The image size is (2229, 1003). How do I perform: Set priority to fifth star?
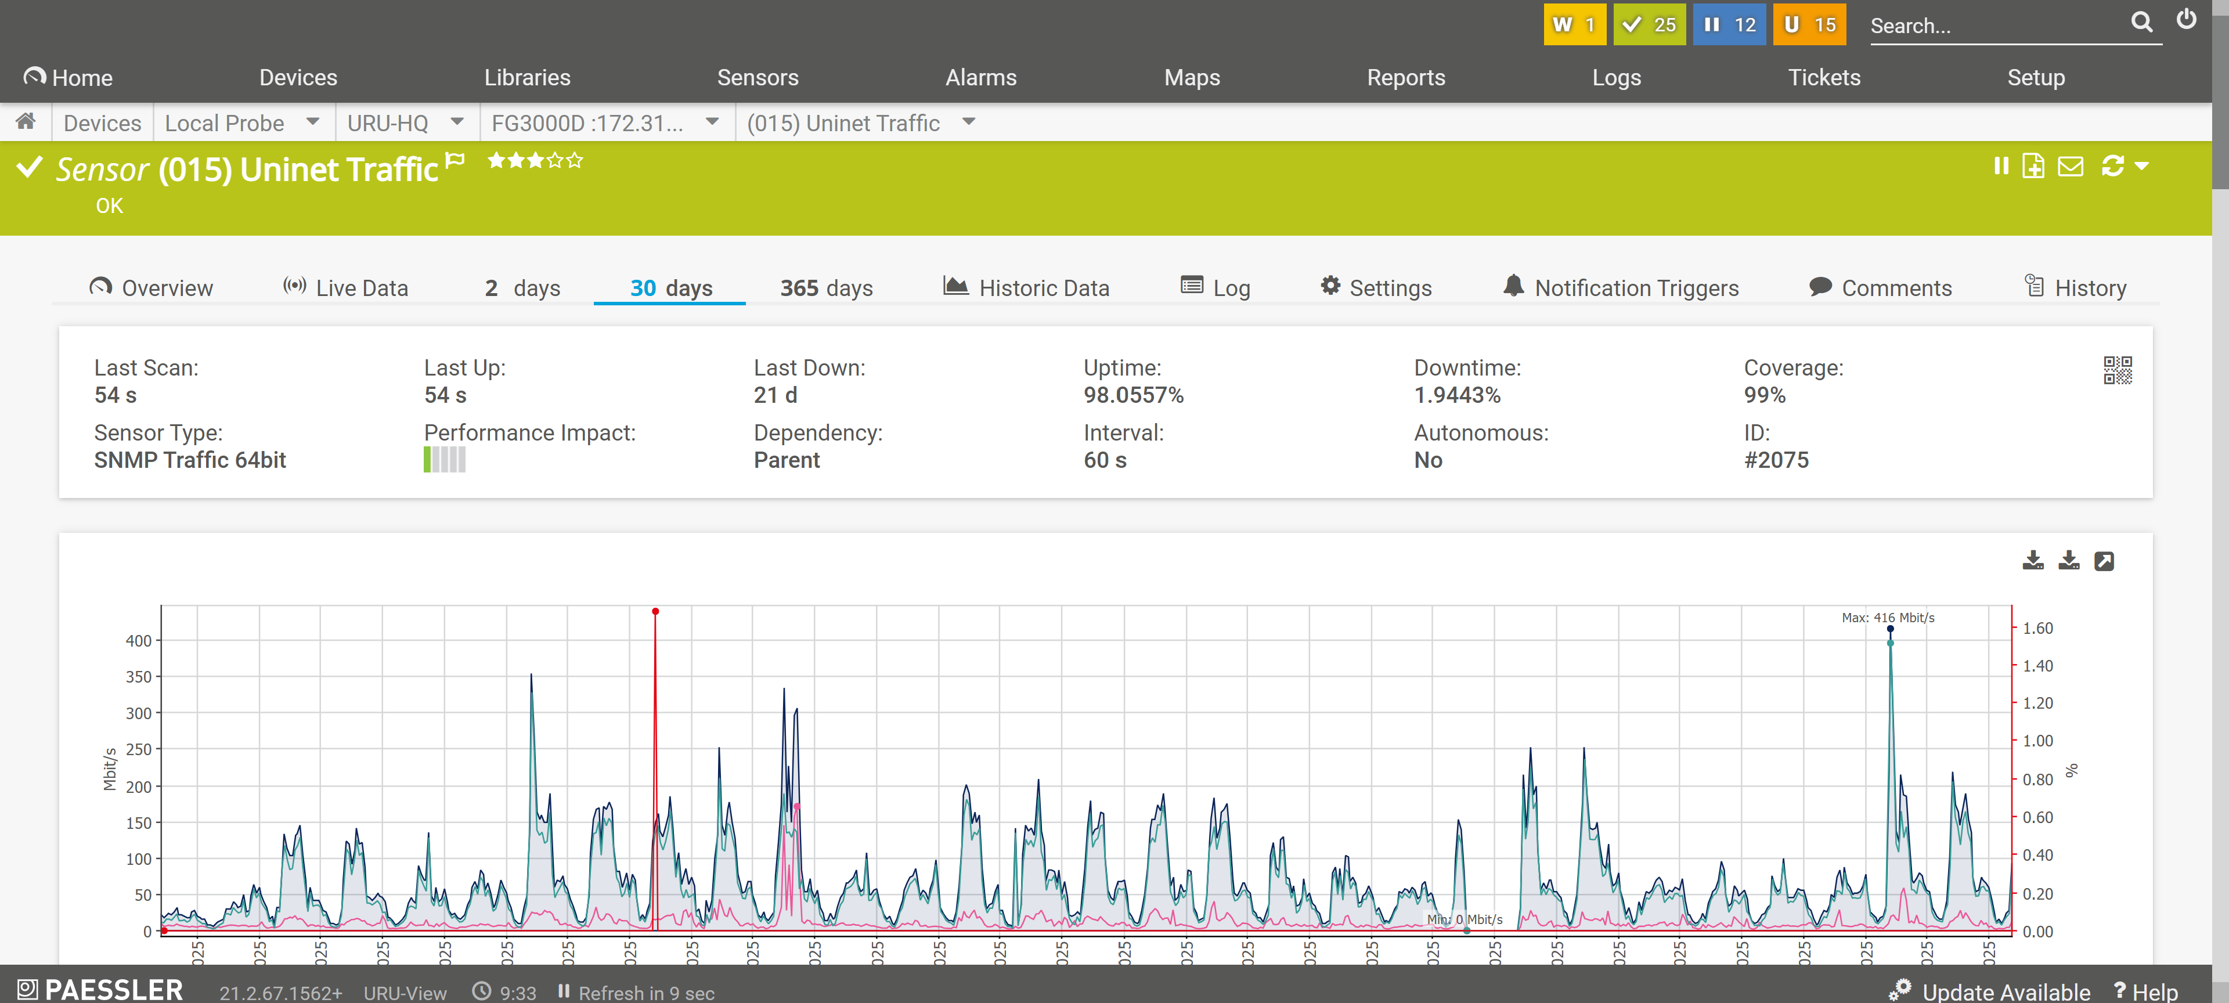[575, 160]
